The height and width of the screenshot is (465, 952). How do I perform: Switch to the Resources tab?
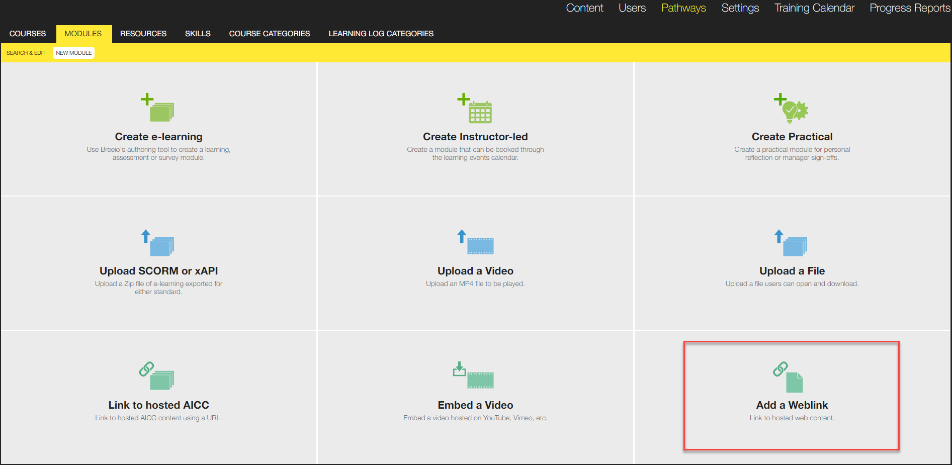[143, 34]
